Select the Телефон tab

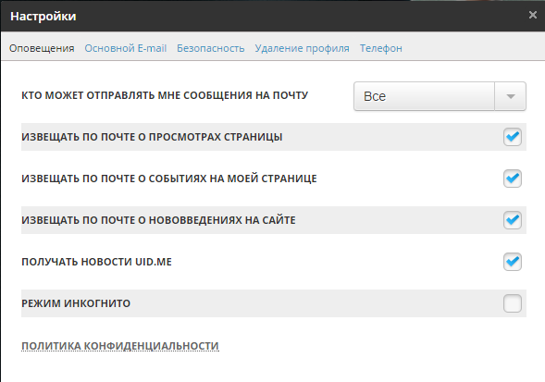[x=381, y=48]
